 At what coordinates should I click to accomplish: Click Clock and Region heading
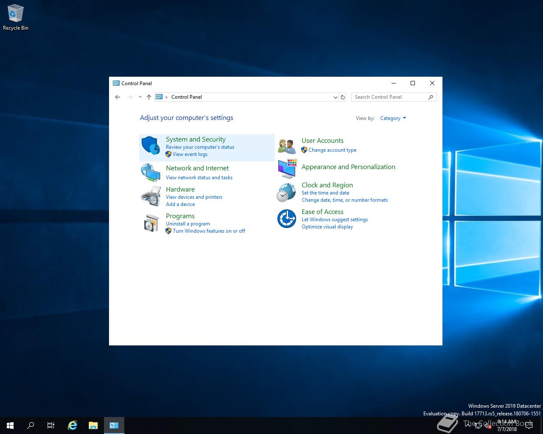[x=327, y=185]
